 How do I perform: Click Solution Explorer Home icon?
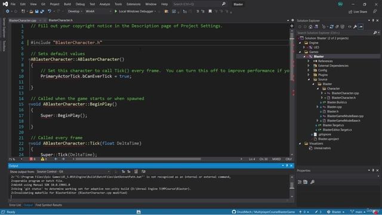point(310,26)
